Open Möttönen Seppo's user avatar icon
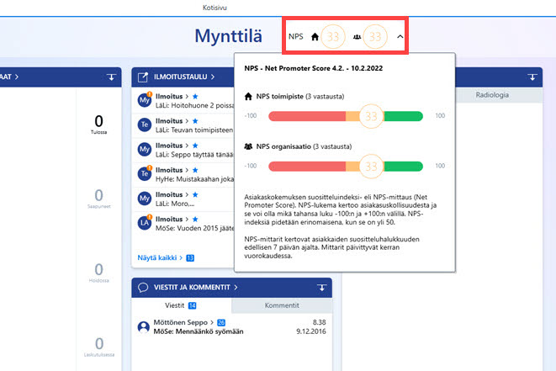The height and width of the screenshot is (371, 556). (144, 326)
